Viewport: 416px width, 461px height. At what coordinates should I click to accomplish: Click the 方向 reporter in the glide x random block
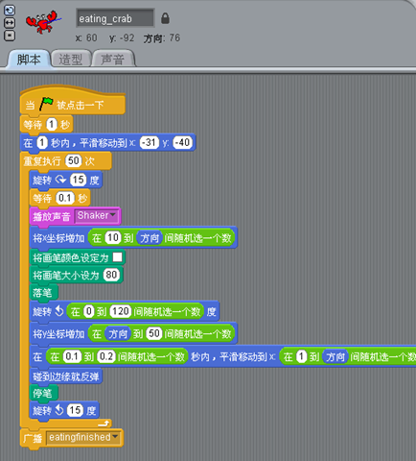click(335, 356)
